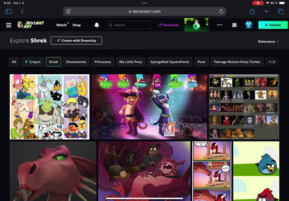
Task: Open the user profile avatar
Action: tap(249, 25)
